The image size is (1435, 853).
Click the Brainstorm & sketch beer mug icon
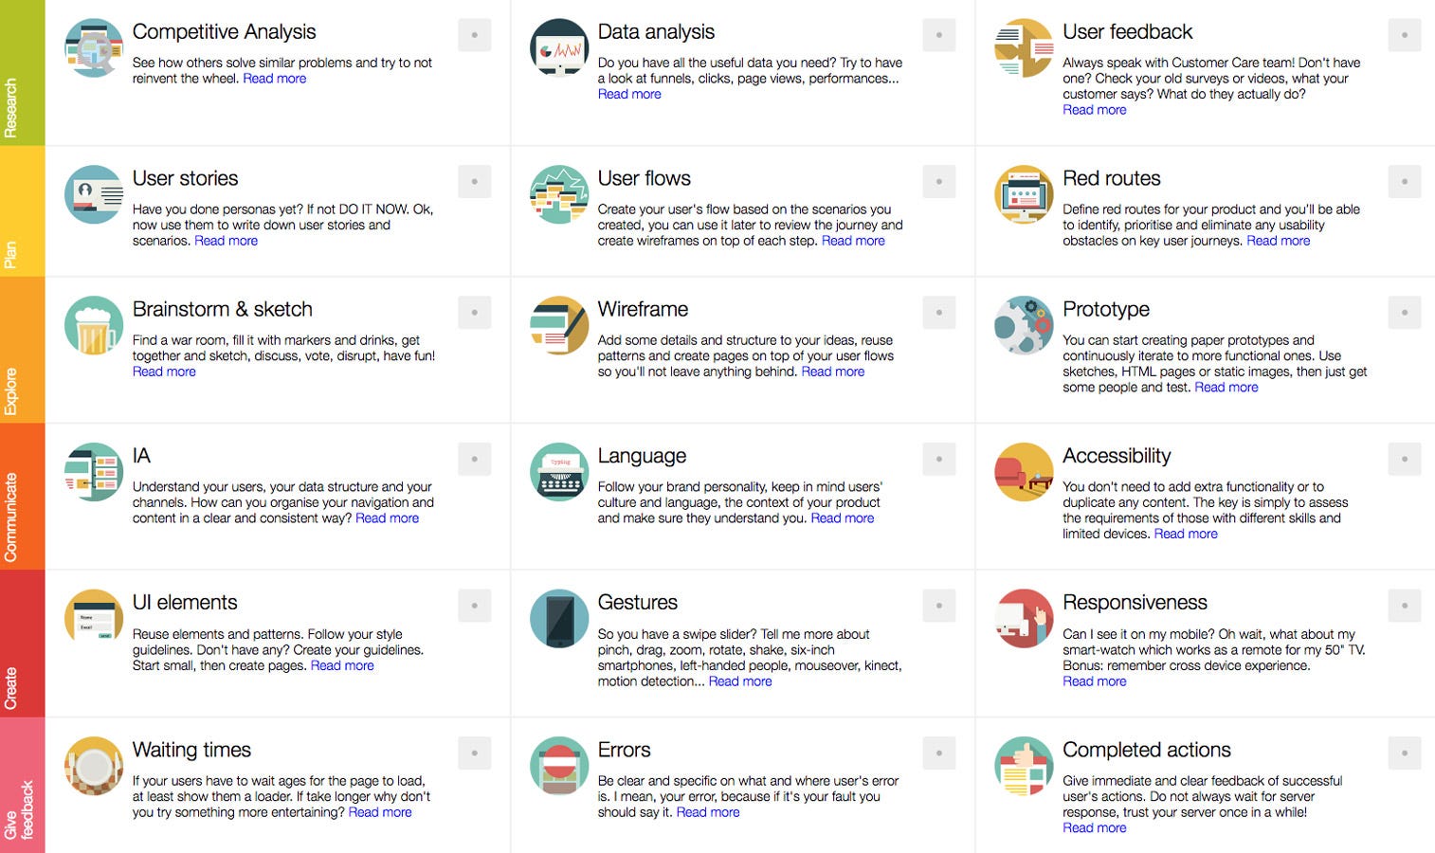click(94, 325)
